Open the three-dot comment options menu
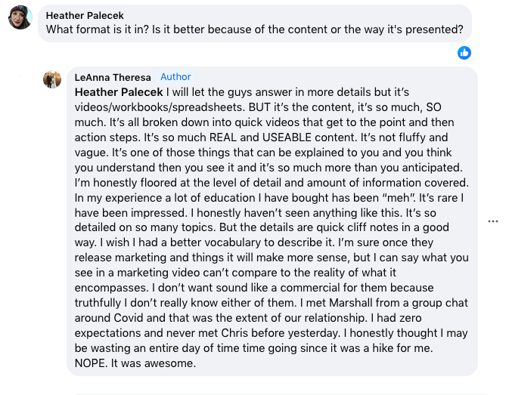509x395 pixels. tap(493, 221)
